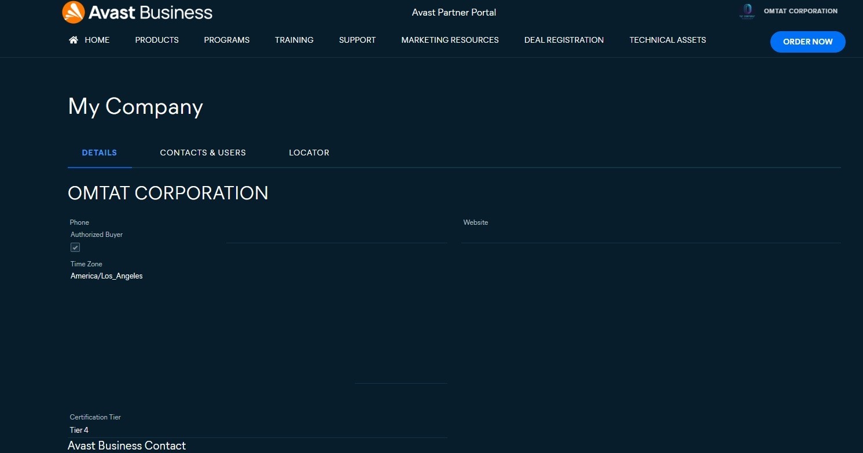Click the Avast Business Contact heading
The height and width of the screenshot is (453, 863).
point(127,446)
